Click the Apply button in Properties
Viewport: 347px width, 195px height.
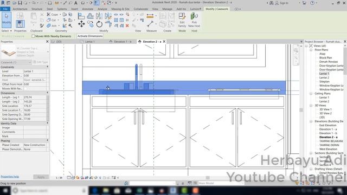coord(41,177)
